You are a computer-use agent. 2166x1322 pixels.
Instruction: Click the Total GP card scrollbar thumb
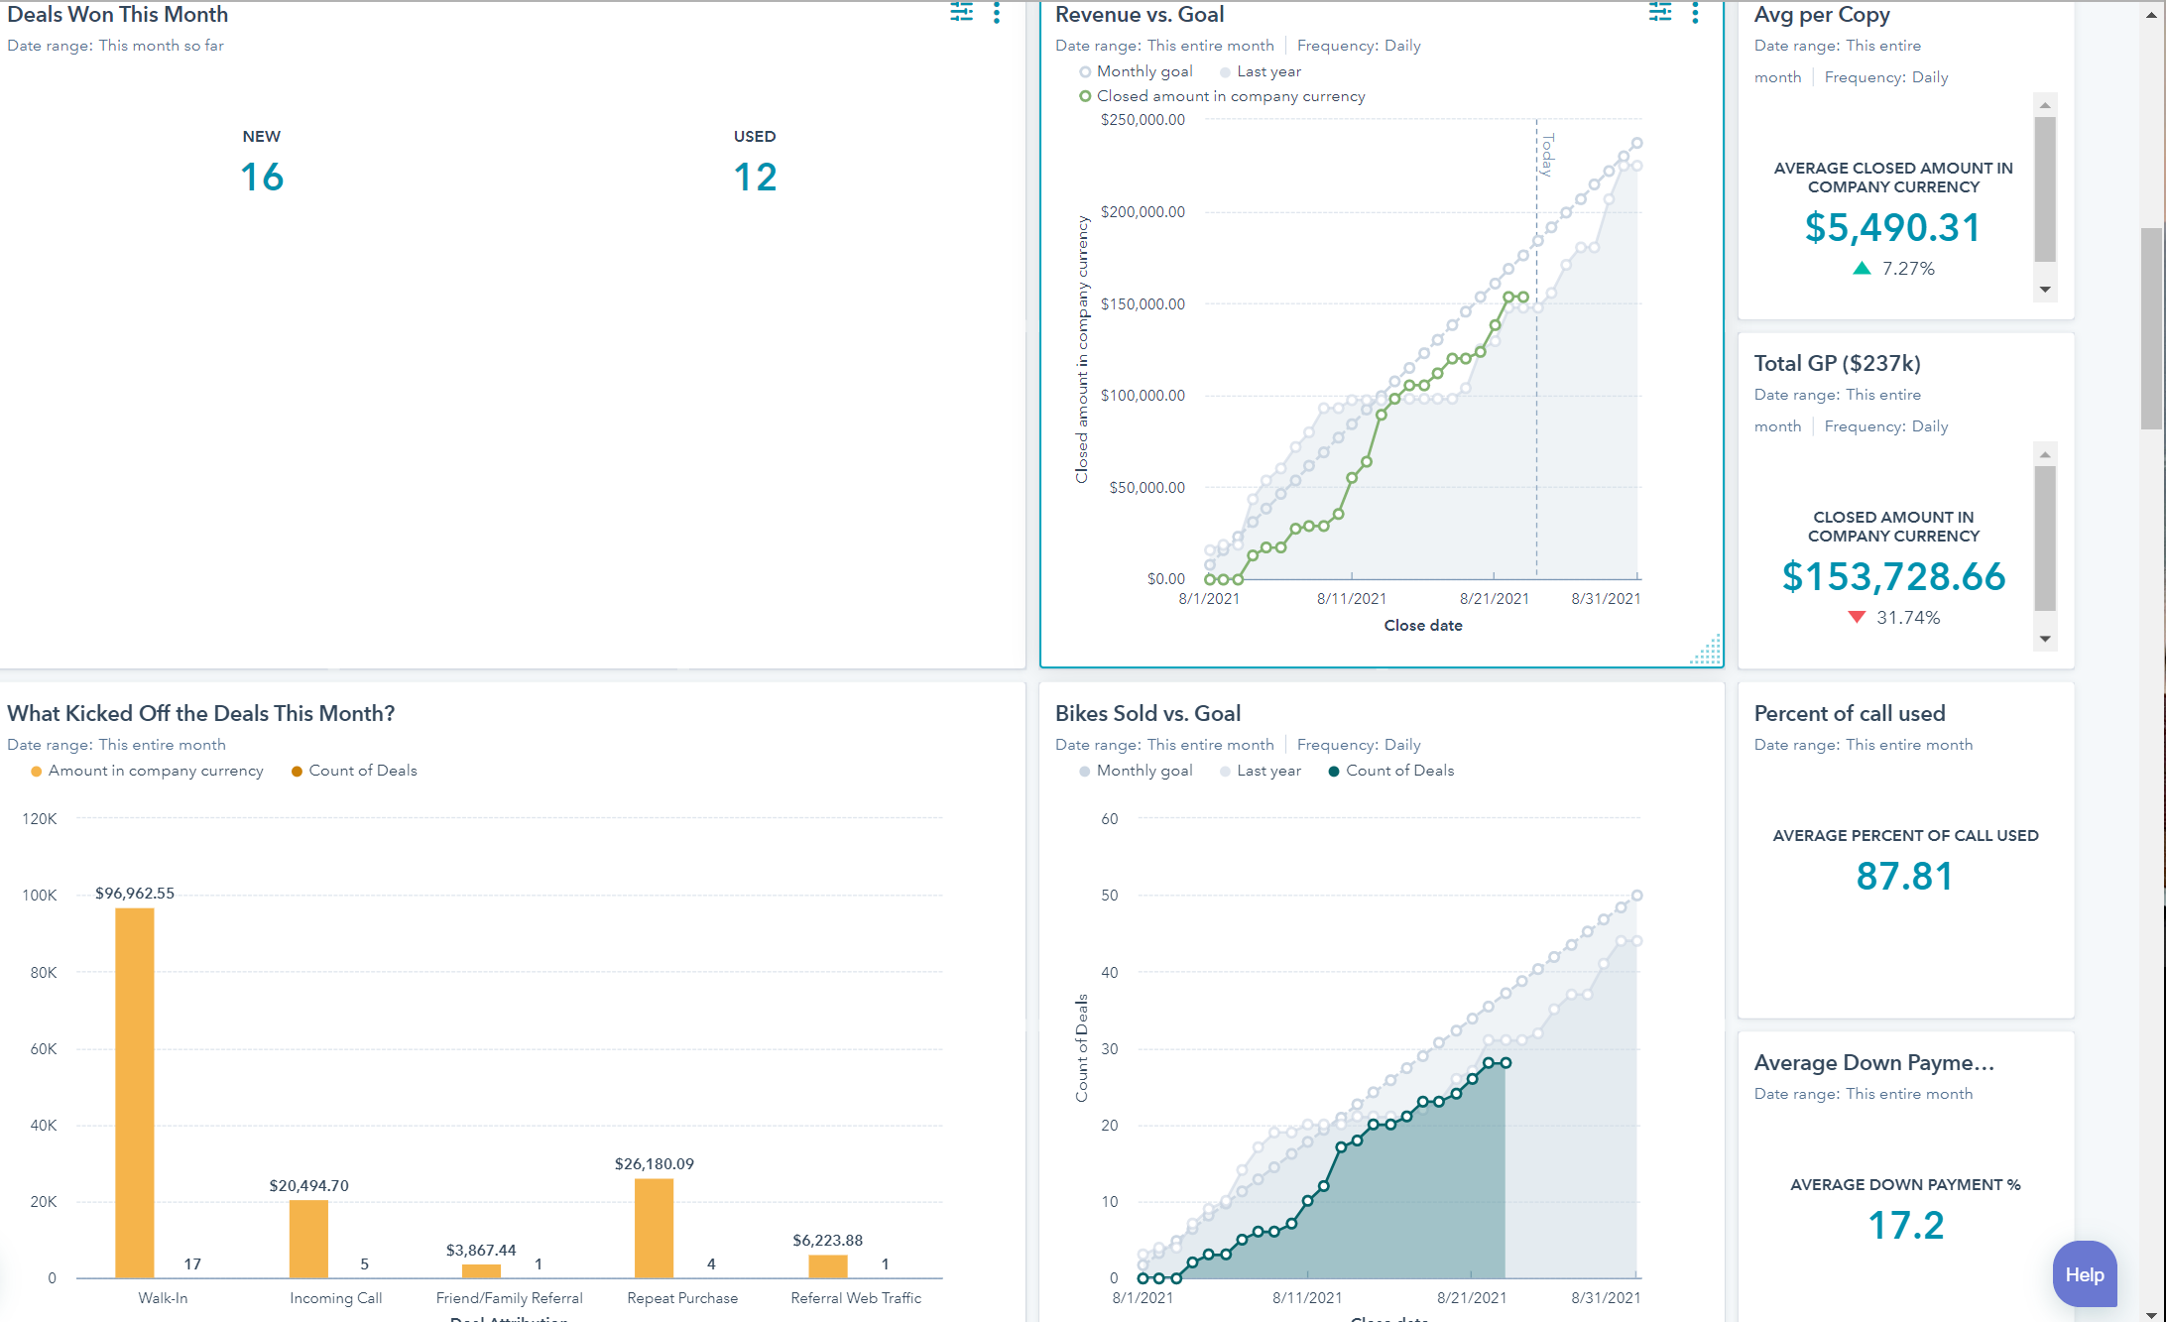(2045, 539)
